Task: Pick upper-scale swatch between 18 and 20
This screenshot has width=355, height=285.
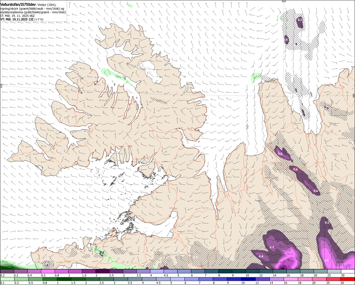Action: pos(307,271)
